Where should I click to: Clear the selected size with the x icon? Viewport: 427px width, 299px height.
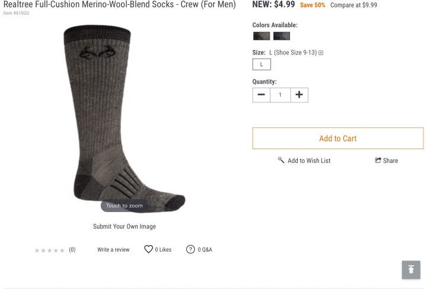click(321, 53)
